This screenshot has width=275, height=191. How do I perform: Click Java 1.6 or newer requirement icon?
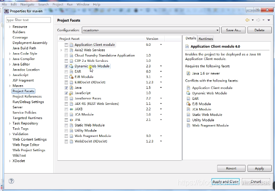(188, 73)
